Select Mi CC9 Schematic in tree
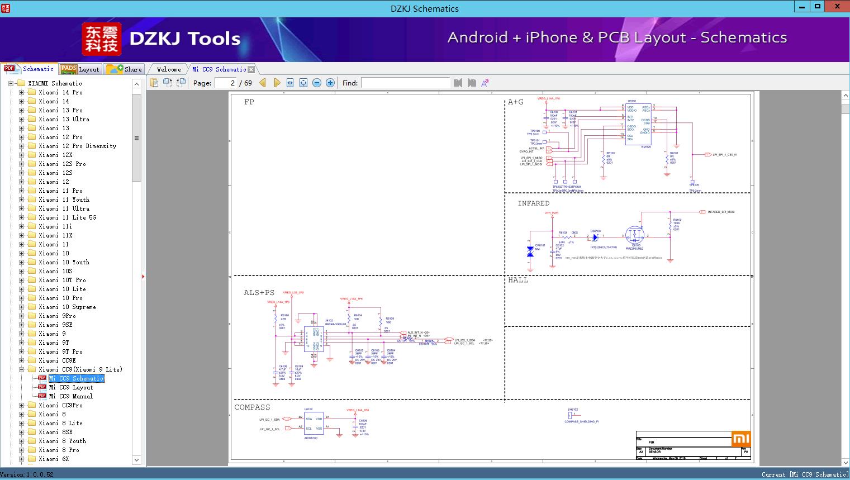850x480 pixels. [x=77, y=378]
